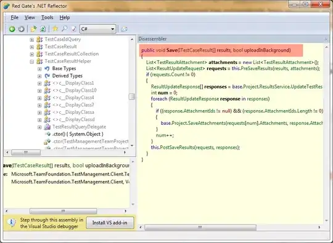Open the Tools menu
333x243 pixels.
point(47,18)
